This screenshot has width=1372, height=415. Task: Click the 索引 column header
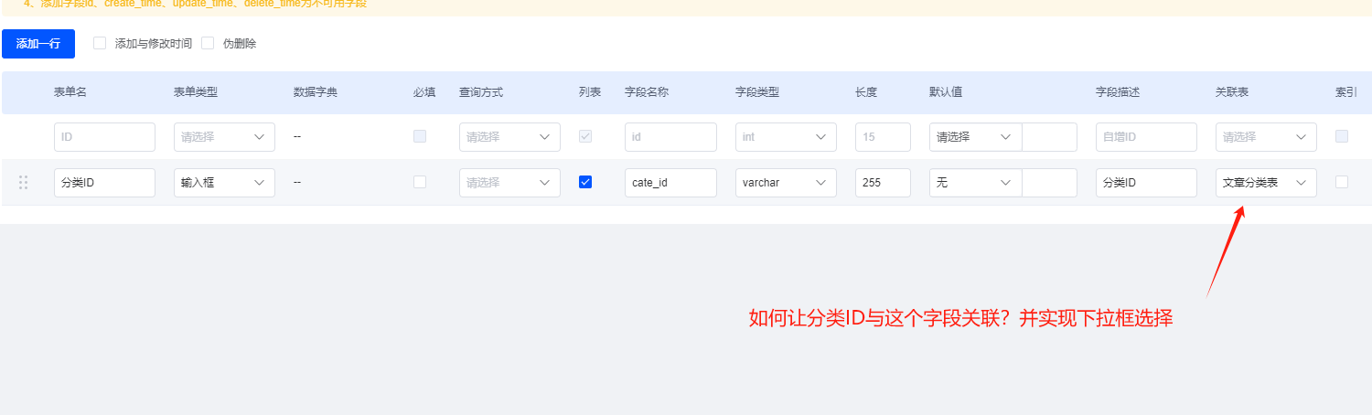coord(1346,92)
